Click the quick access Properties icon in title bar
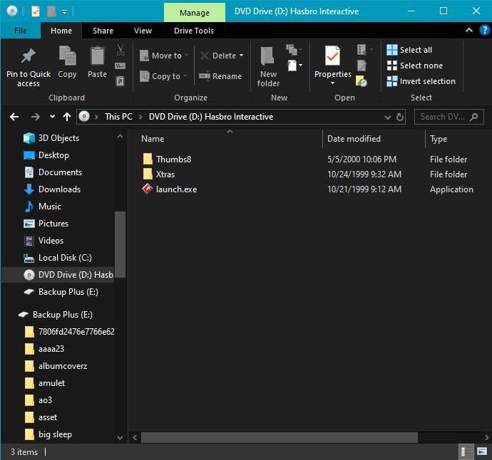The width and height of the screenshot is (492, 460). (x=36, y=11)
